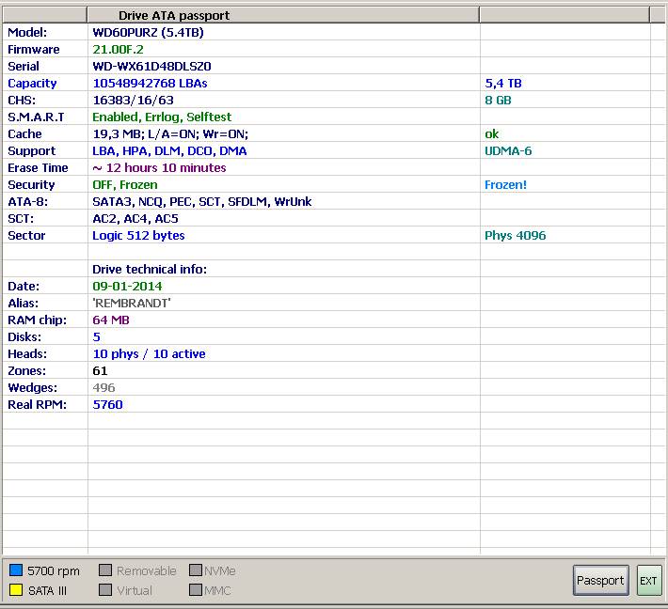Toggle the yellow SATA III indicator
The width and height of the screenshot is (668, 609).
[x=16, y=590]
